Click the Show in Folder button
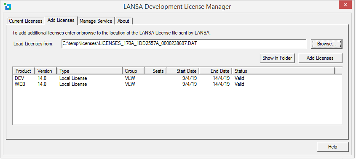The image size is (356, 159). (x=277, y=58)
